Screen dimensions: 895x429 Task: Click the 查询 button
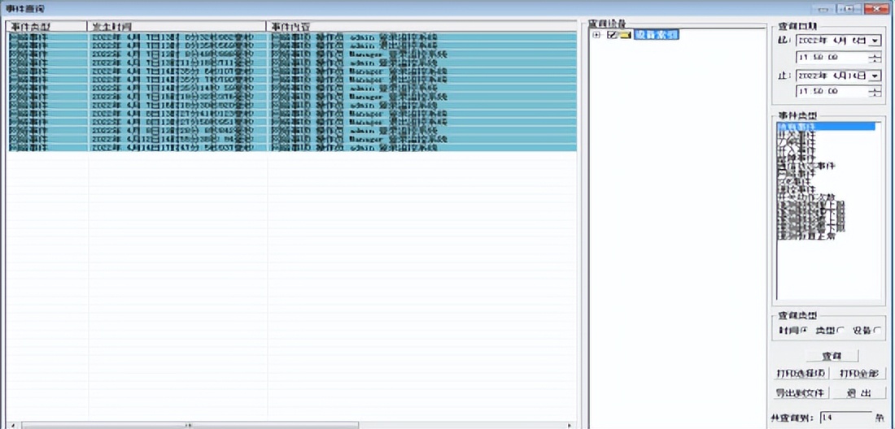coord(832,356)
